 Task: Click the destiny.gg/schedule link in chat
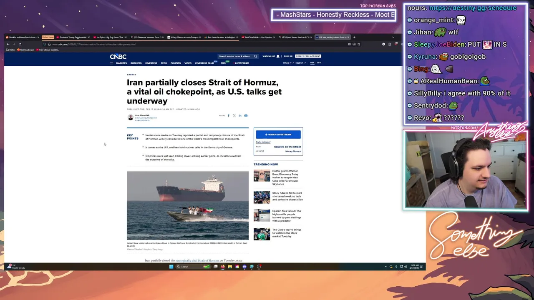click(473, 8)
